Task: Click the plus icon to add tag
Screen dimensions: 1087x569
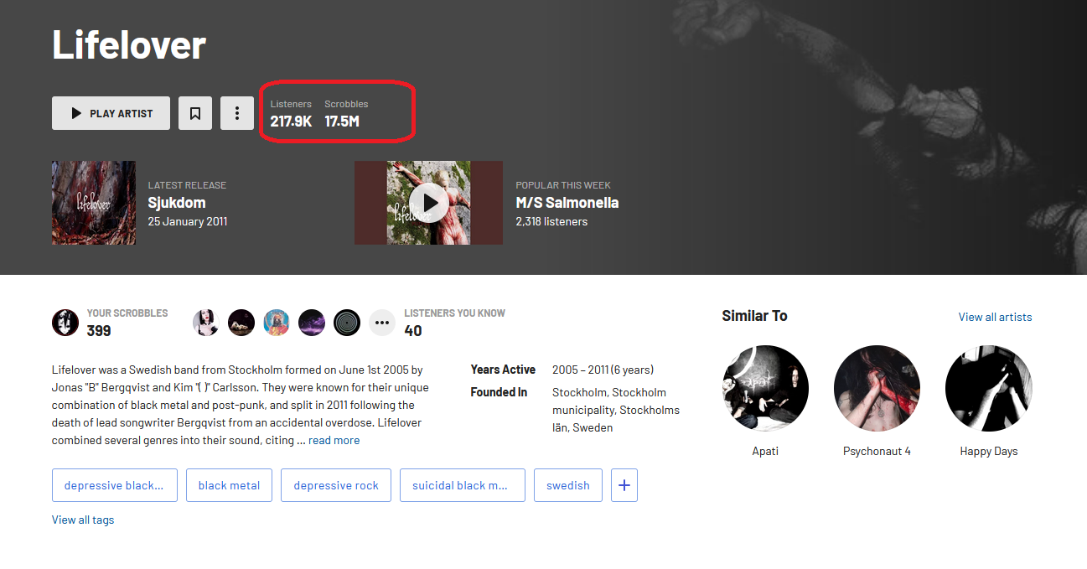Action: click(x=624, y=485)
